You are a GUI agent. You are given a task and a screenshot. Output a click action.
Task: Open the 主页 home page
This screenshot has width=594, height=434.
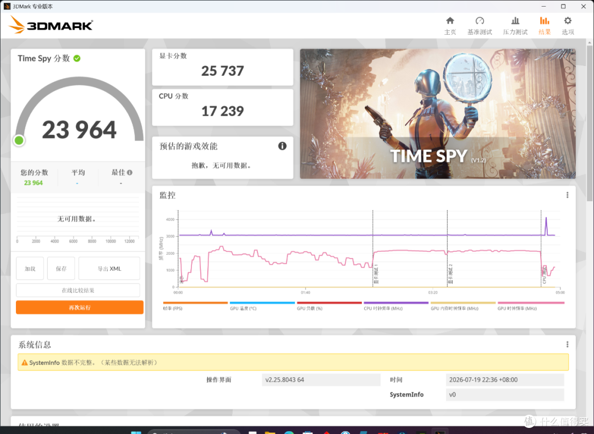450,26
